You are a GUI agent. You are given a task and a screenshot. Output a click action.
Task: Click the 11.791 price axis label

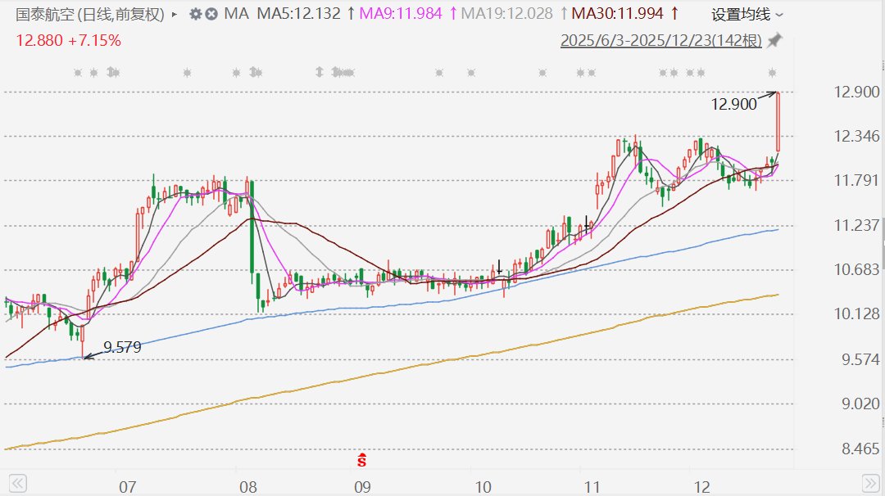pos(857,180)
